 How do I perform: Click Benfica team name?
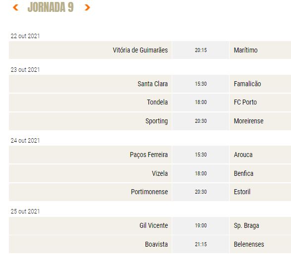243,173
